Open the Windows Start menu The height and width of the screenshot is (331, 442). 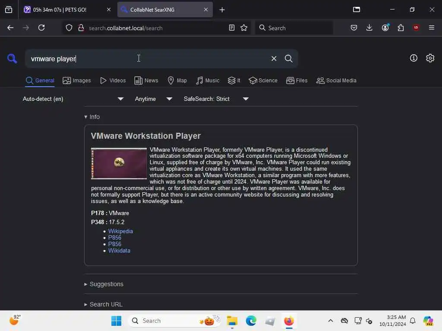click(116, 321)
